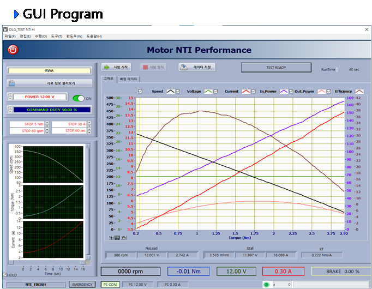Close the DLG_TEST NTI.vi window

[x=367, y=29]
